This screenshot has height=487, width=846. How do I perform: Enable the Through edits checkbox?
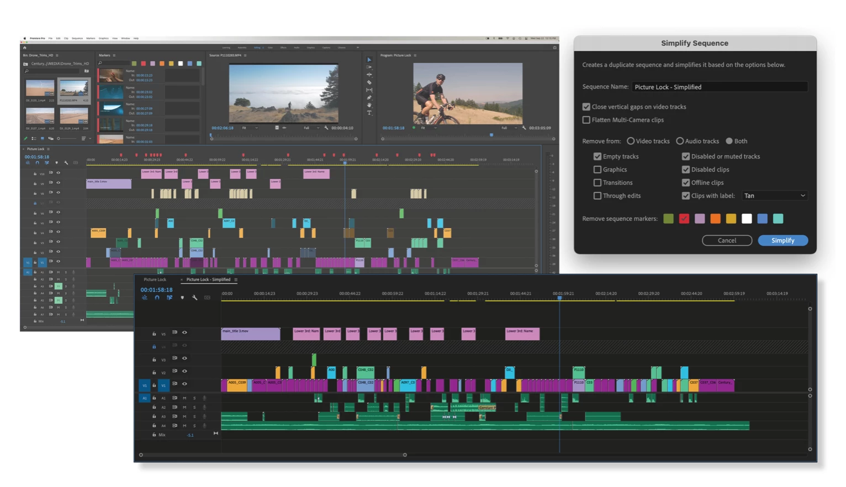click(x=598, y=196)
